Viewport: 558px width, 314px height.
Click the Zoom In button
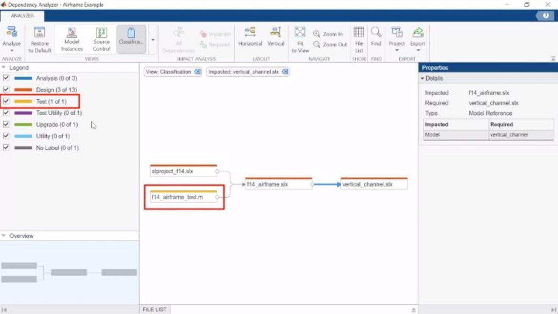pos(328,34)
